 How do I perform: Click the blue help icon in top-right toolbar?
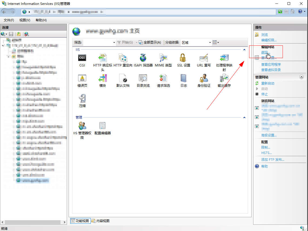[x=300, y=11]
